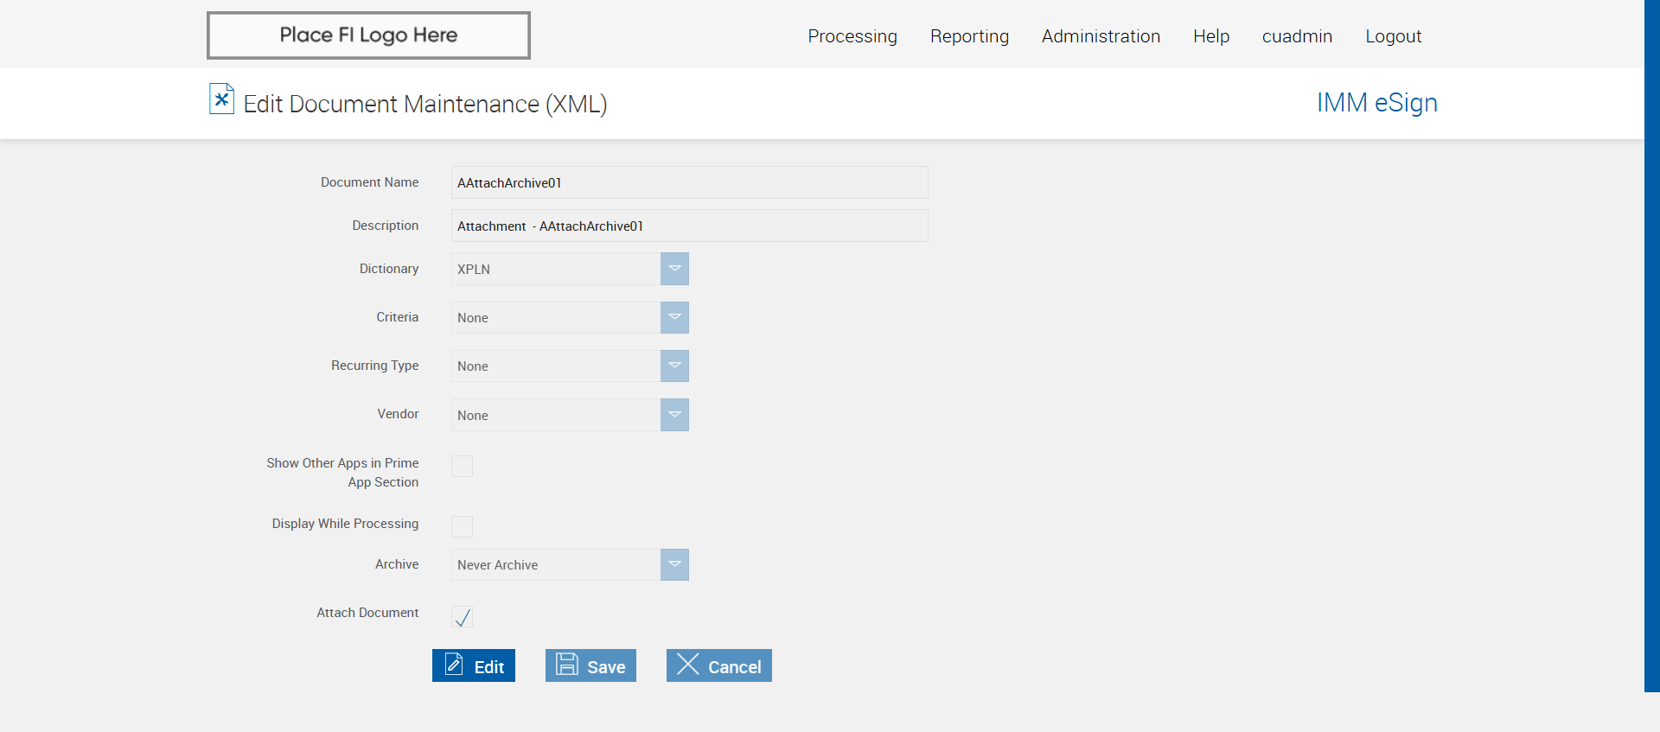Expand the Criteria dropdown
1660x732 pixels.
(674, 317)
